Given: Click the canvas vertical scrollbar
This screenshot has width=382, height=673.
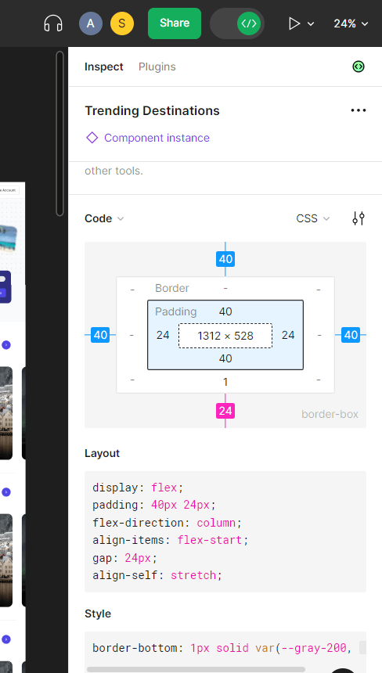Looking at the screenshot, I should coord(59,134).
